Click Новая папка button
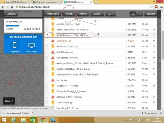164x123 pixels. tap(53, 14)
